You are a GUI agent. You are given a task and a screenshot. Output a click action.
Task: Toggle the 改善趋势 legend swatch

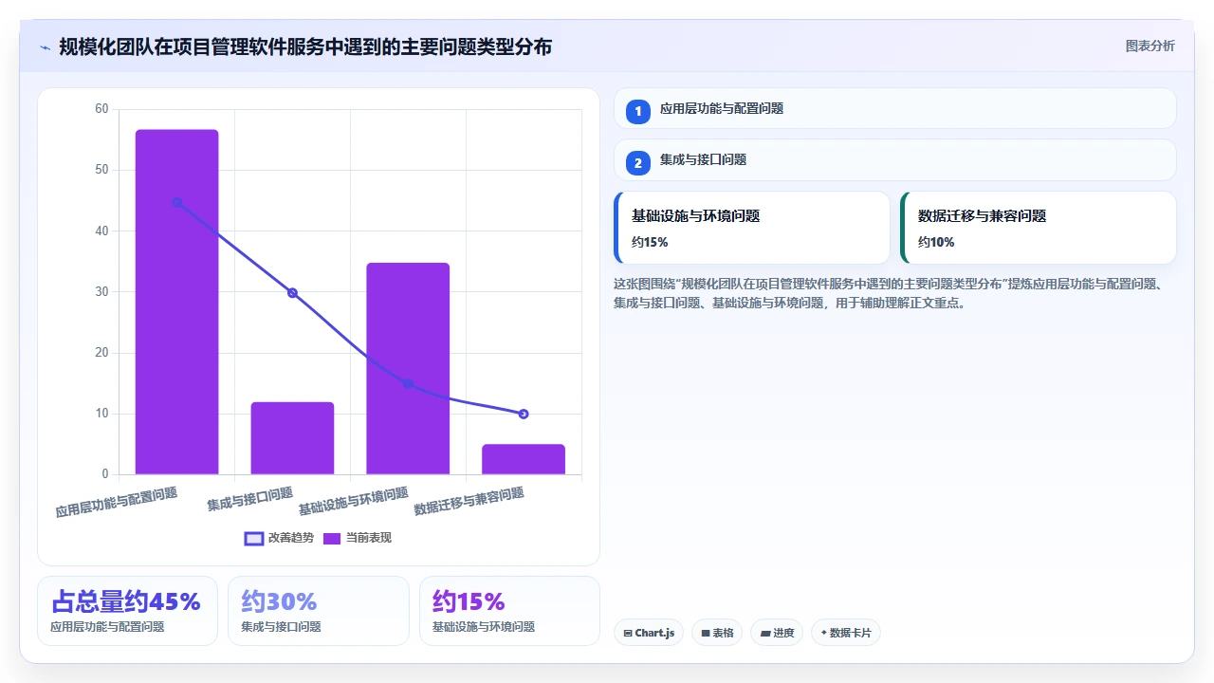[x=254, y=538]
